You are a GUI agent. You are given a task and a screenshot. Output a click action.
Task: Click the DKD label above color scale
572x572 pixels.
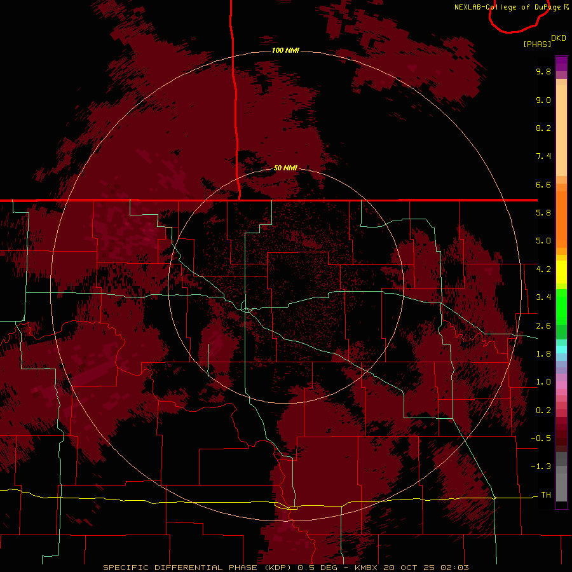tap(559, 37)
